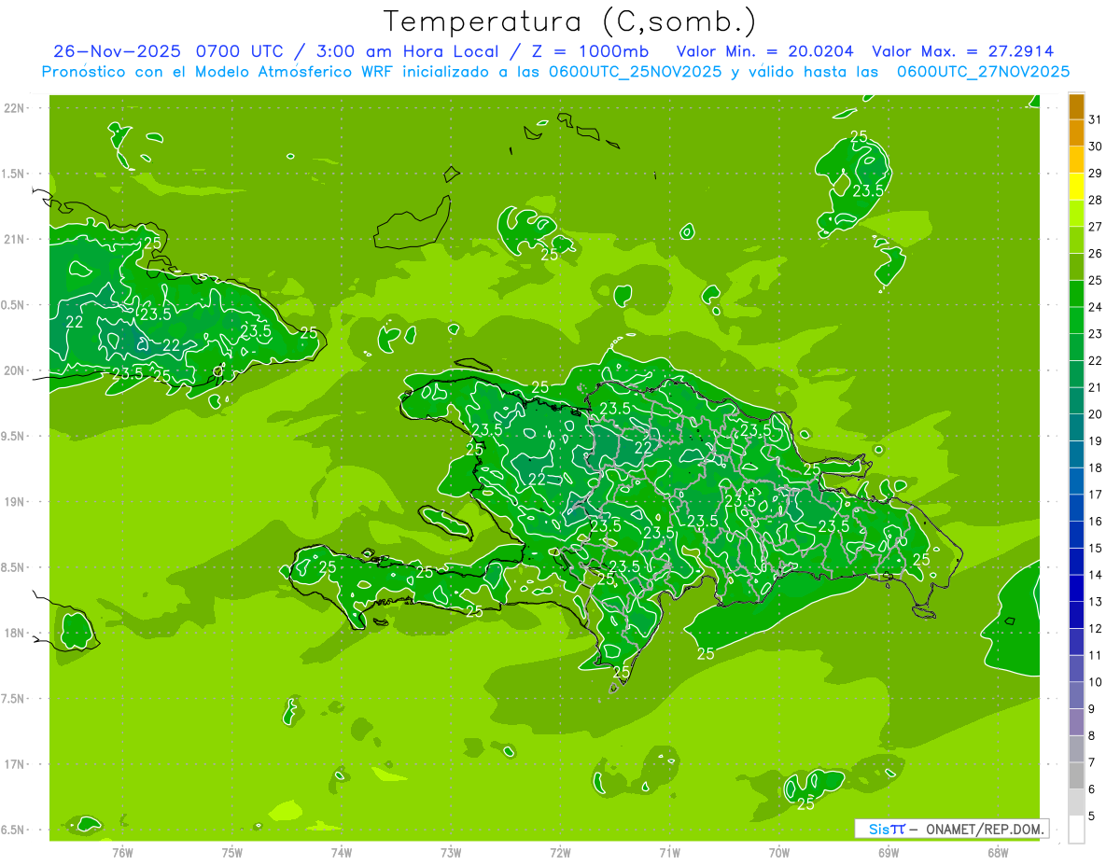Click the '23' label on the color scale

(1096, 334)
